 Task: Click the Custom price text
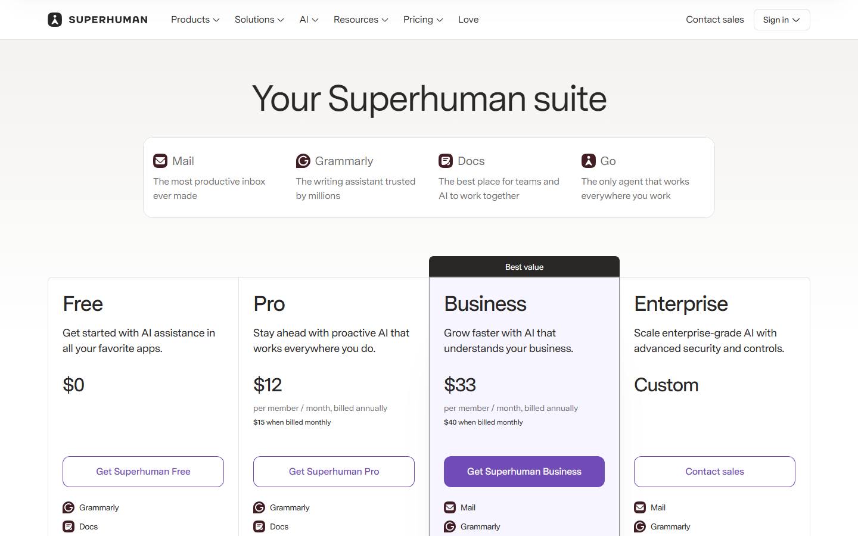pyautogui.click(x=666, y=385)
